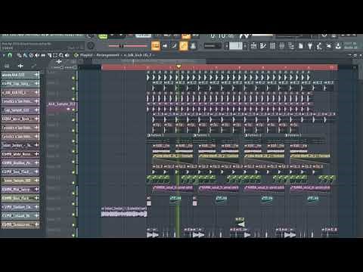Click the pink horizontal slider in top toolbar
This screenshot has height=272, width=363.
[x=128, y=46]
